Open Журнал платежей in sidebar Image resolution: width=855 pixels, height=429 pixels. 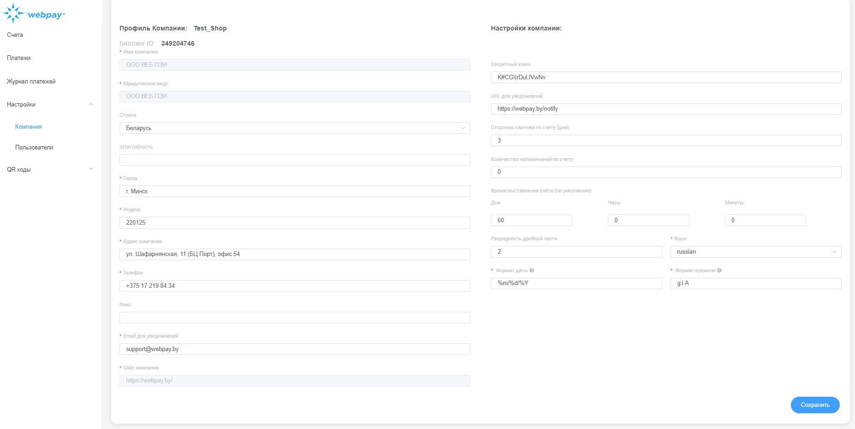pos(31,82)
